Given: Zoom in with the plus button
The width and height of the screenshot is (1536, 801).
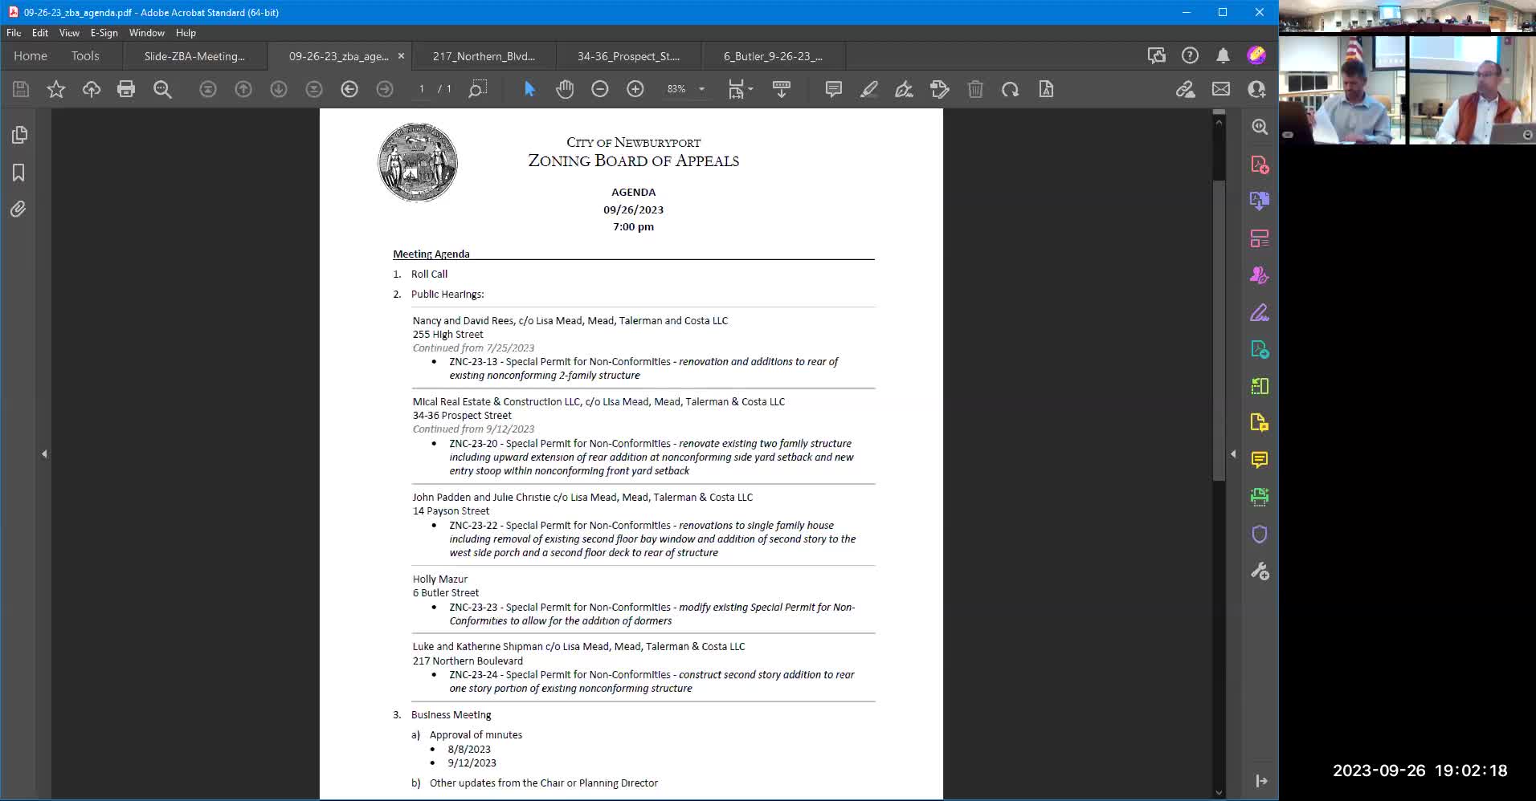Looking at the screenshot, I should 635,89.
